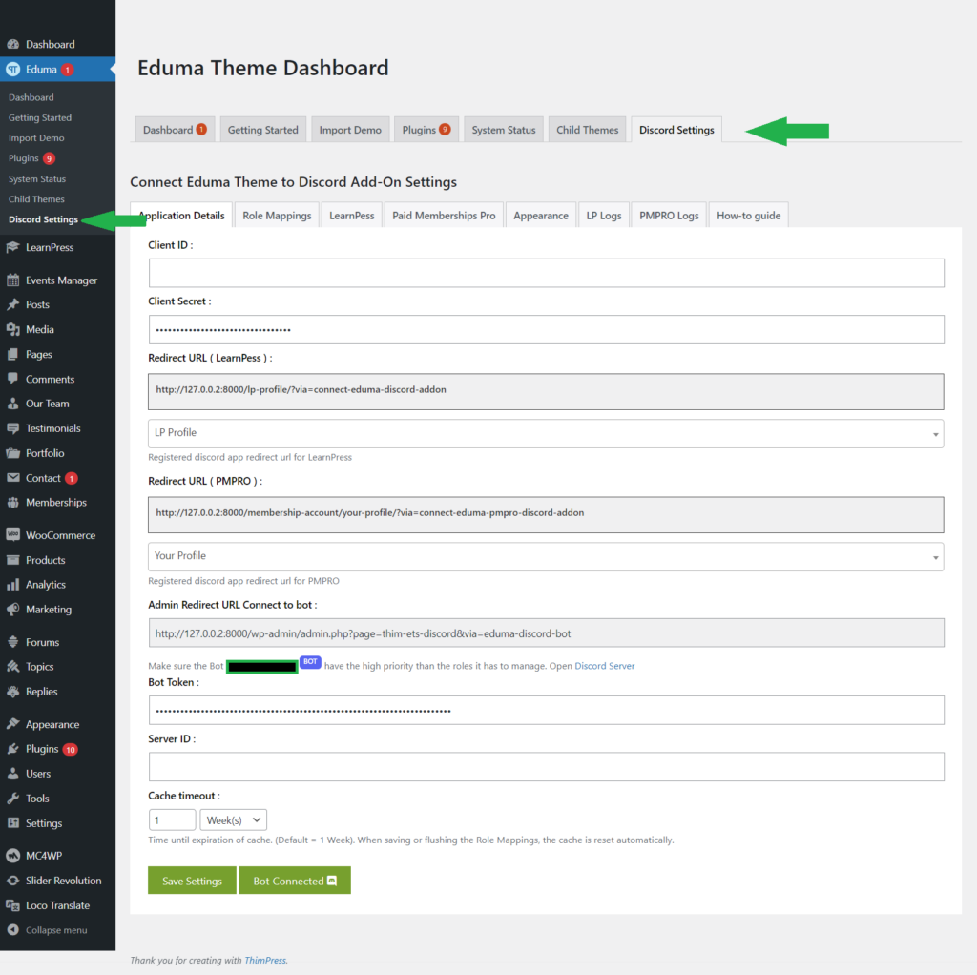
Task: Select the Discord Settings top tab
Action: pos(676,130)
